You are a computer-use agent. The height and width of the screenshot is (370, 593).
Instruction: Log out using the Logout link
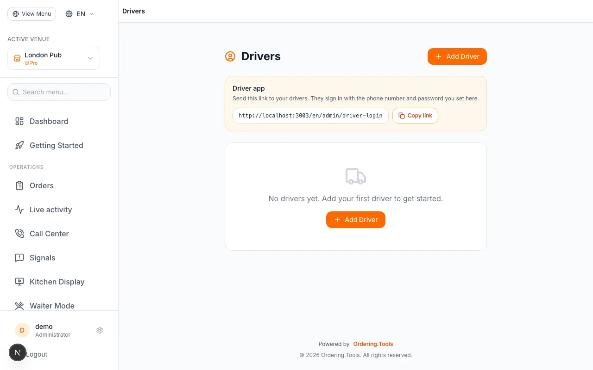(37, 354)
